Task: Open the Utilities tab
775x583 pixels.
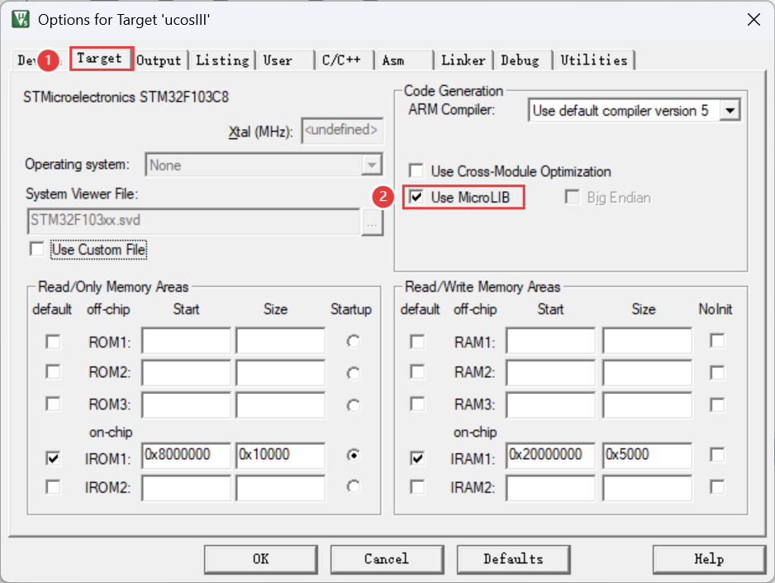Action: [593, 60]
